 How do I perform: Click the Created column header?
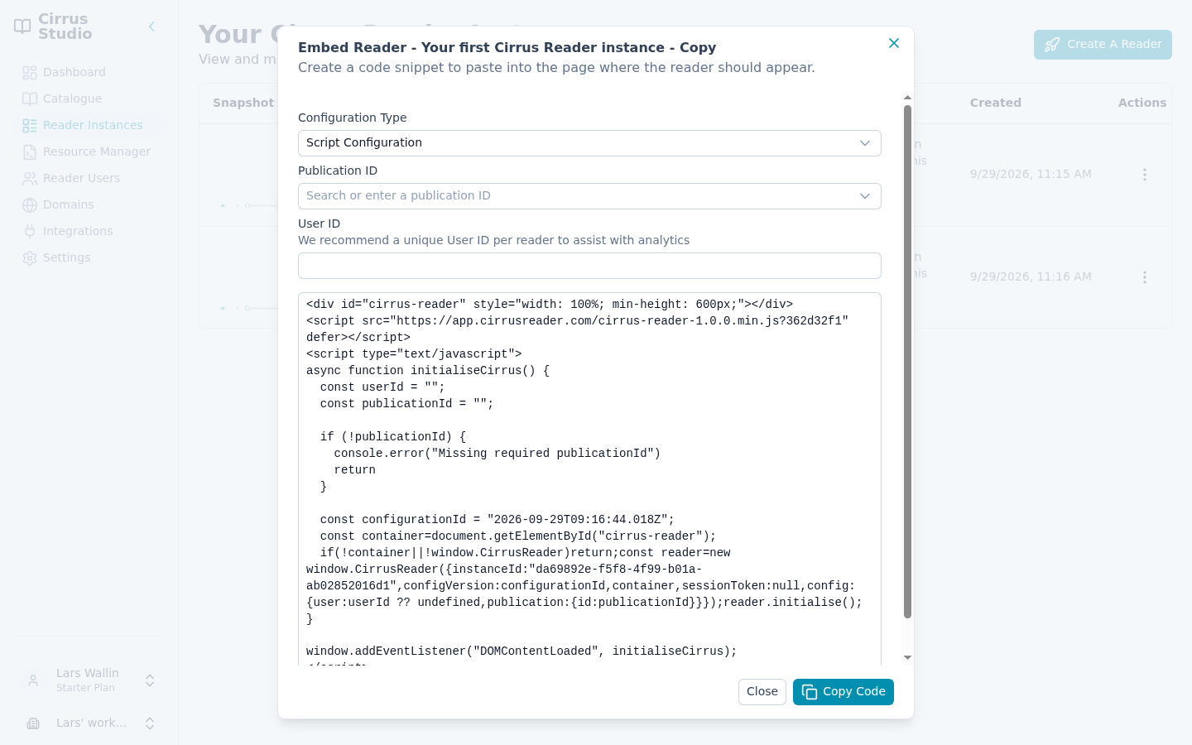[x=995, y=103]
